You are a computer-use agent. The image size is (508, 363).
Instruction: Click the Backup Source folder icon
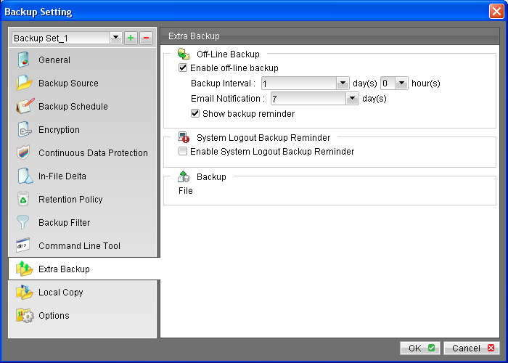[x=25, y=83]
